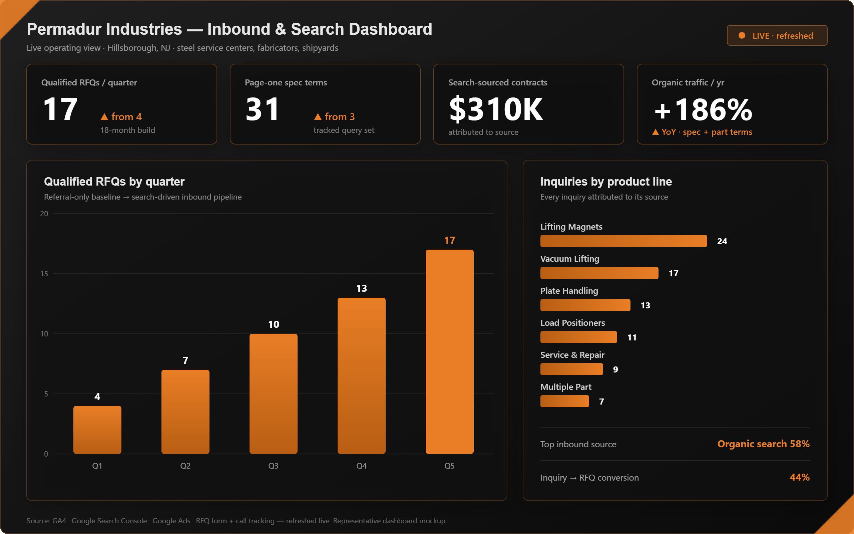The height and width of the screenshot is (534, 854).
Task: Click the Source footer note text
Action: click(x=237, y=521)
